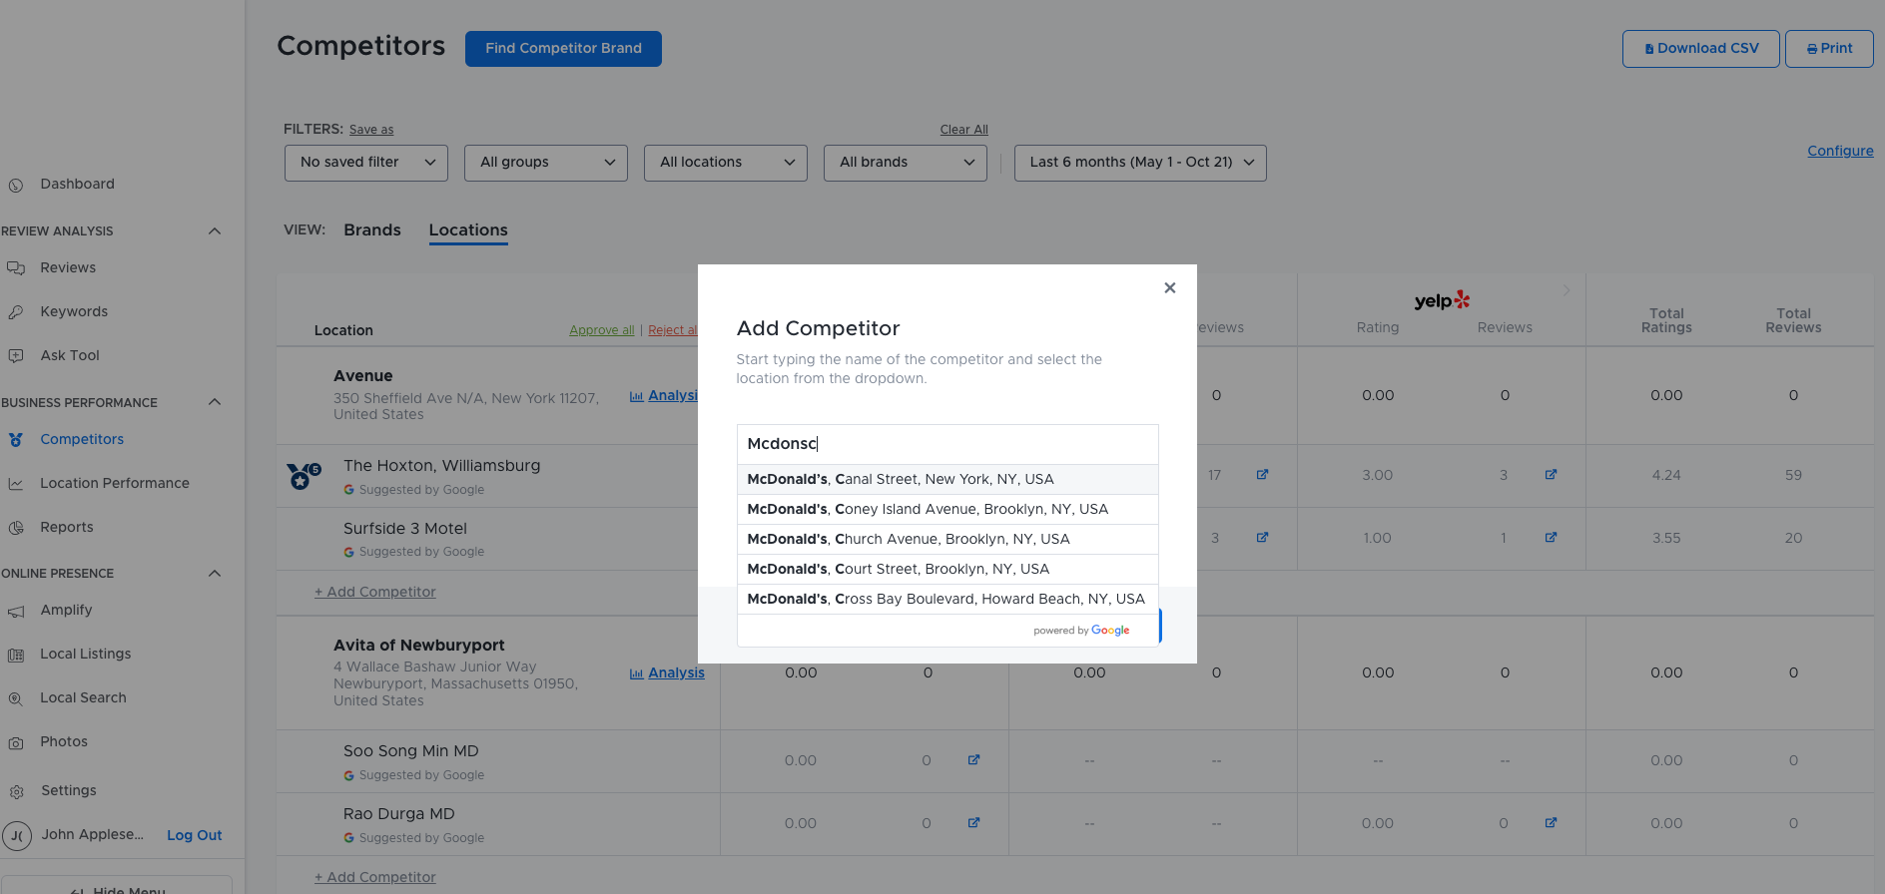Click the Save as filter link
The width and height of the screenshot is (1885, 894).
point(371,130)
